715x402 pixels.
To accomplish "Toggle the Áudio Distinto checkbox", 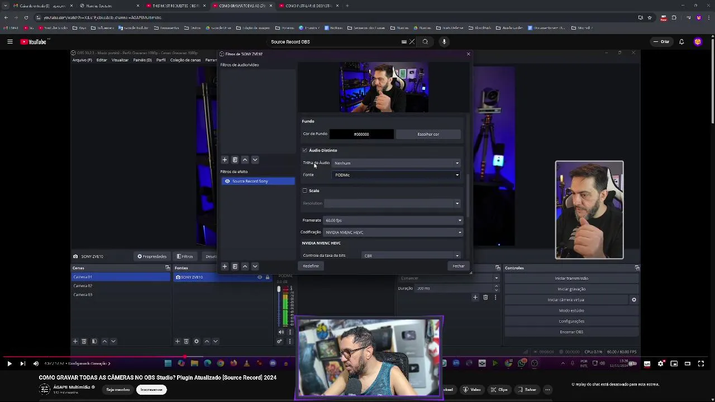I will pyautogui.click(x=305, y=150).
